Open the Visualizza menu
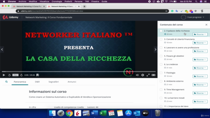Image resolution: width=210 pixels, height=118 pixels. (44, 1)
